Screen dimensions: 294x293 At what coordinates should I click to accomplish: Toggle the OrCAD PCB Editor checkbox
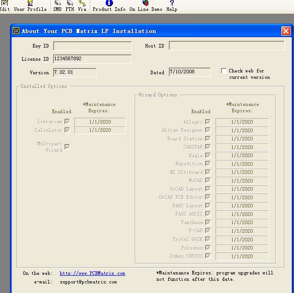[207, 197]
